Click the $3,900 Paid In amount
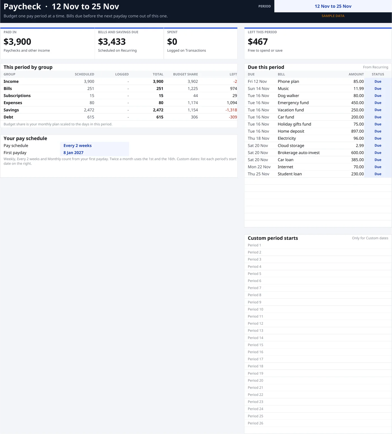Image resolution: width=392 pixels, height=434 pixels. 17,42
